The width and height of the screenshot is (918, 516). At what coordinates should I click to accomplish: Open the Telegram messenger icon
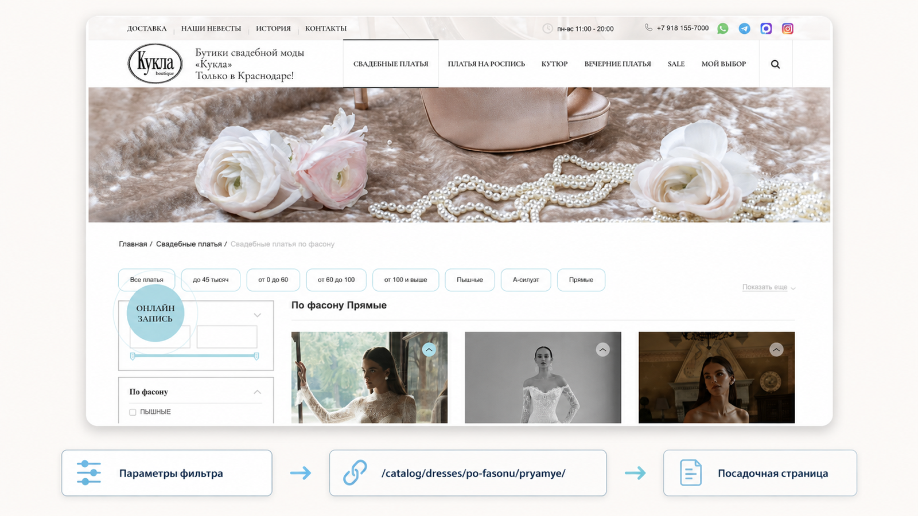[744, 29]
